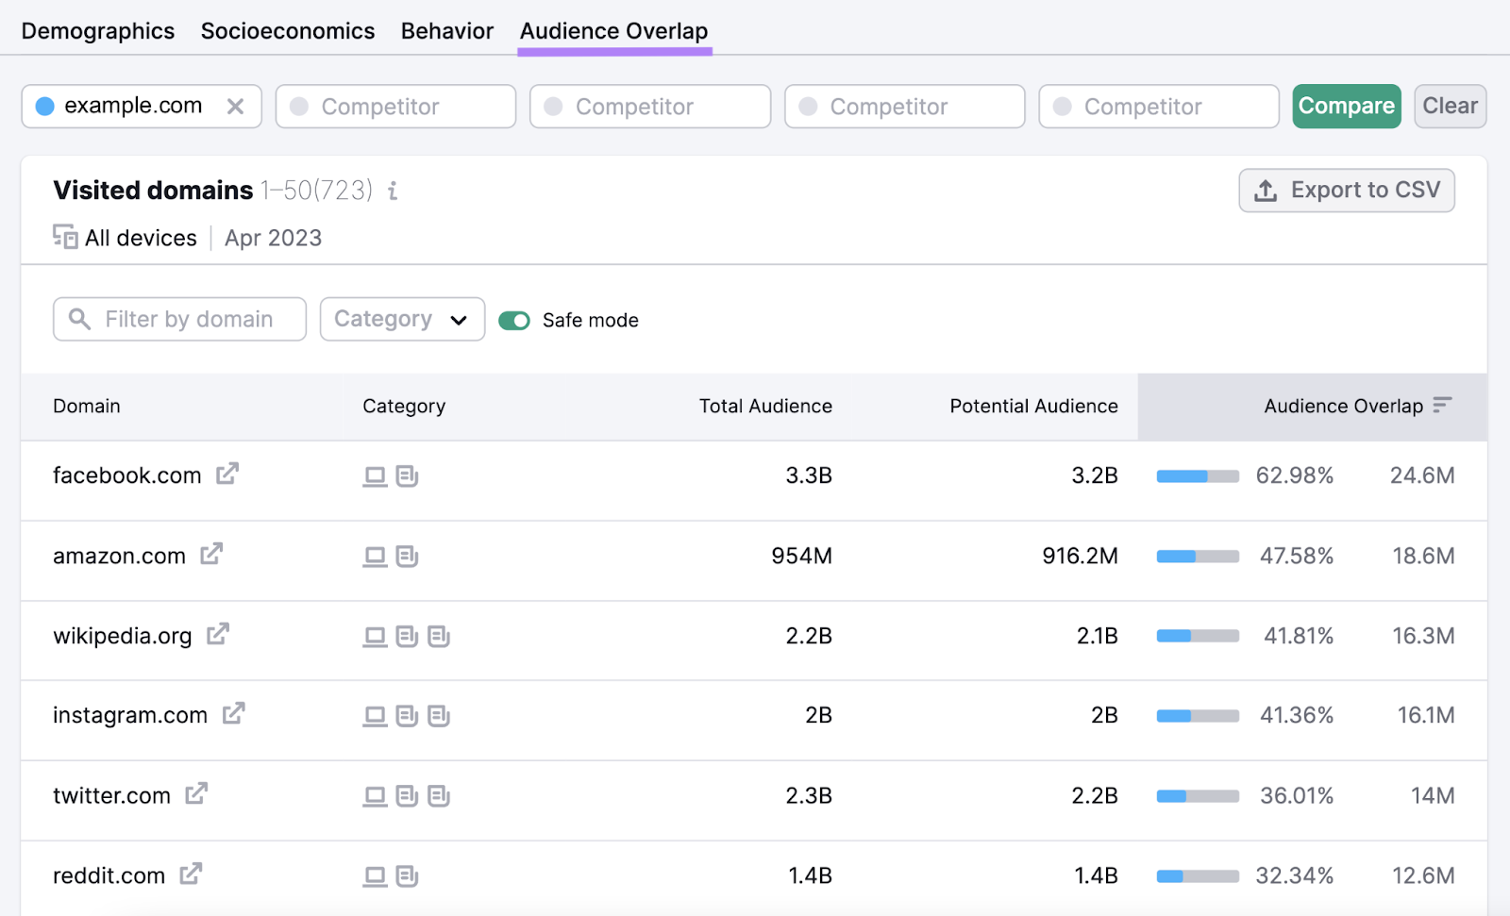Viewport: 1510px width, 916px height.
Task: Click the external link icon next to twitter.com
Action: [x=196, y=793]
